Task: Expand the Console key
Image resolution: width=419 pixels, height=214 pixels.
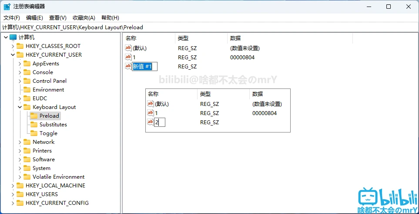Action: pos(20,72)
